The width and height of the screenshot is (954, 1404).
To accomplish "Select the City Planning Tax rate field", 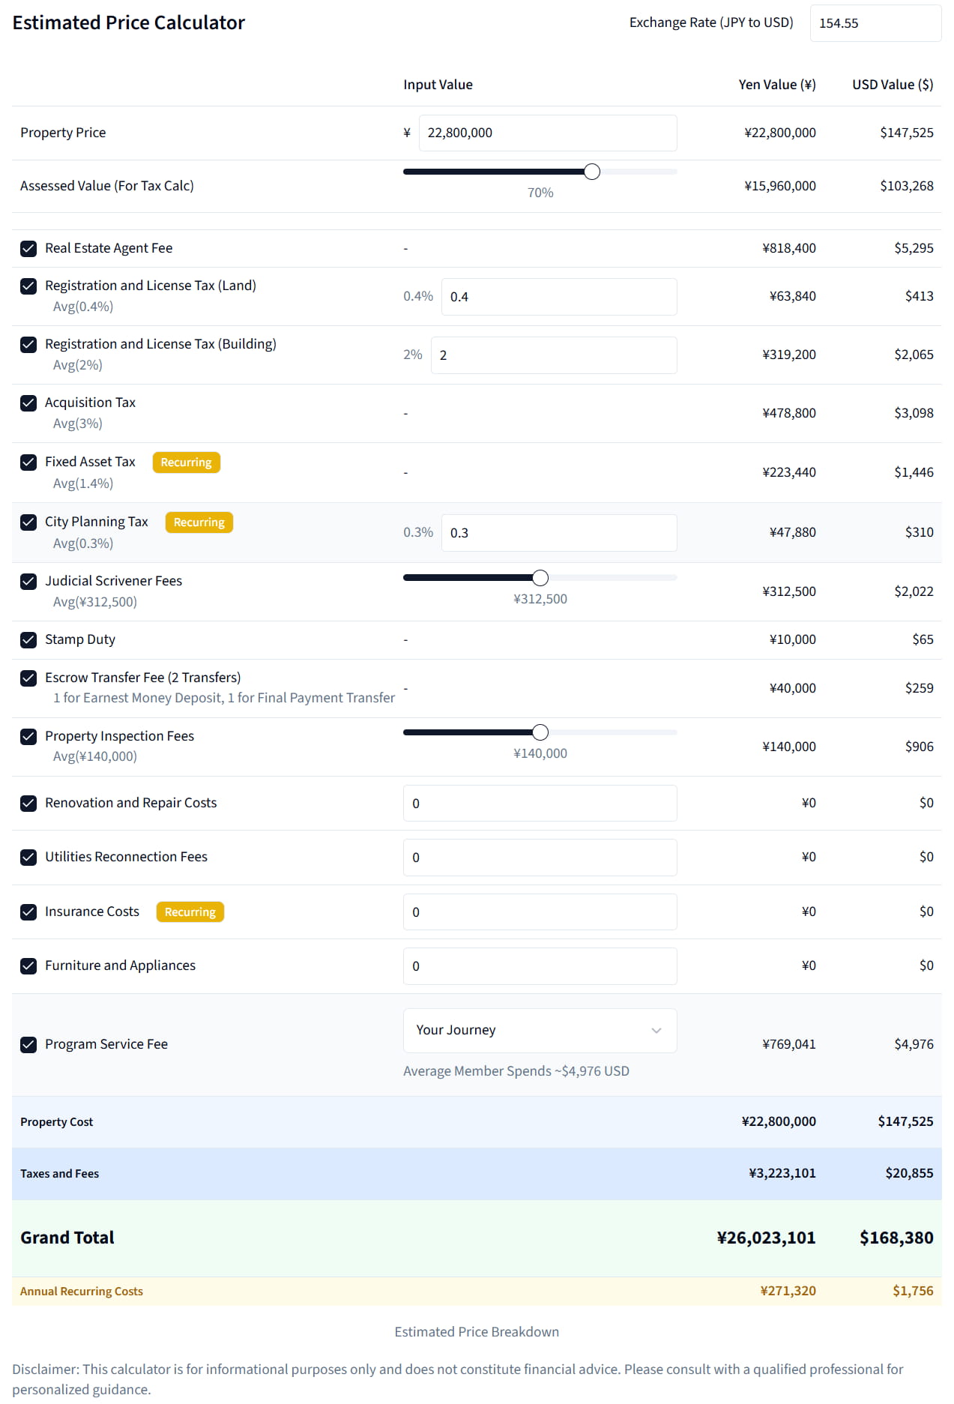I will tap(558, 533).
